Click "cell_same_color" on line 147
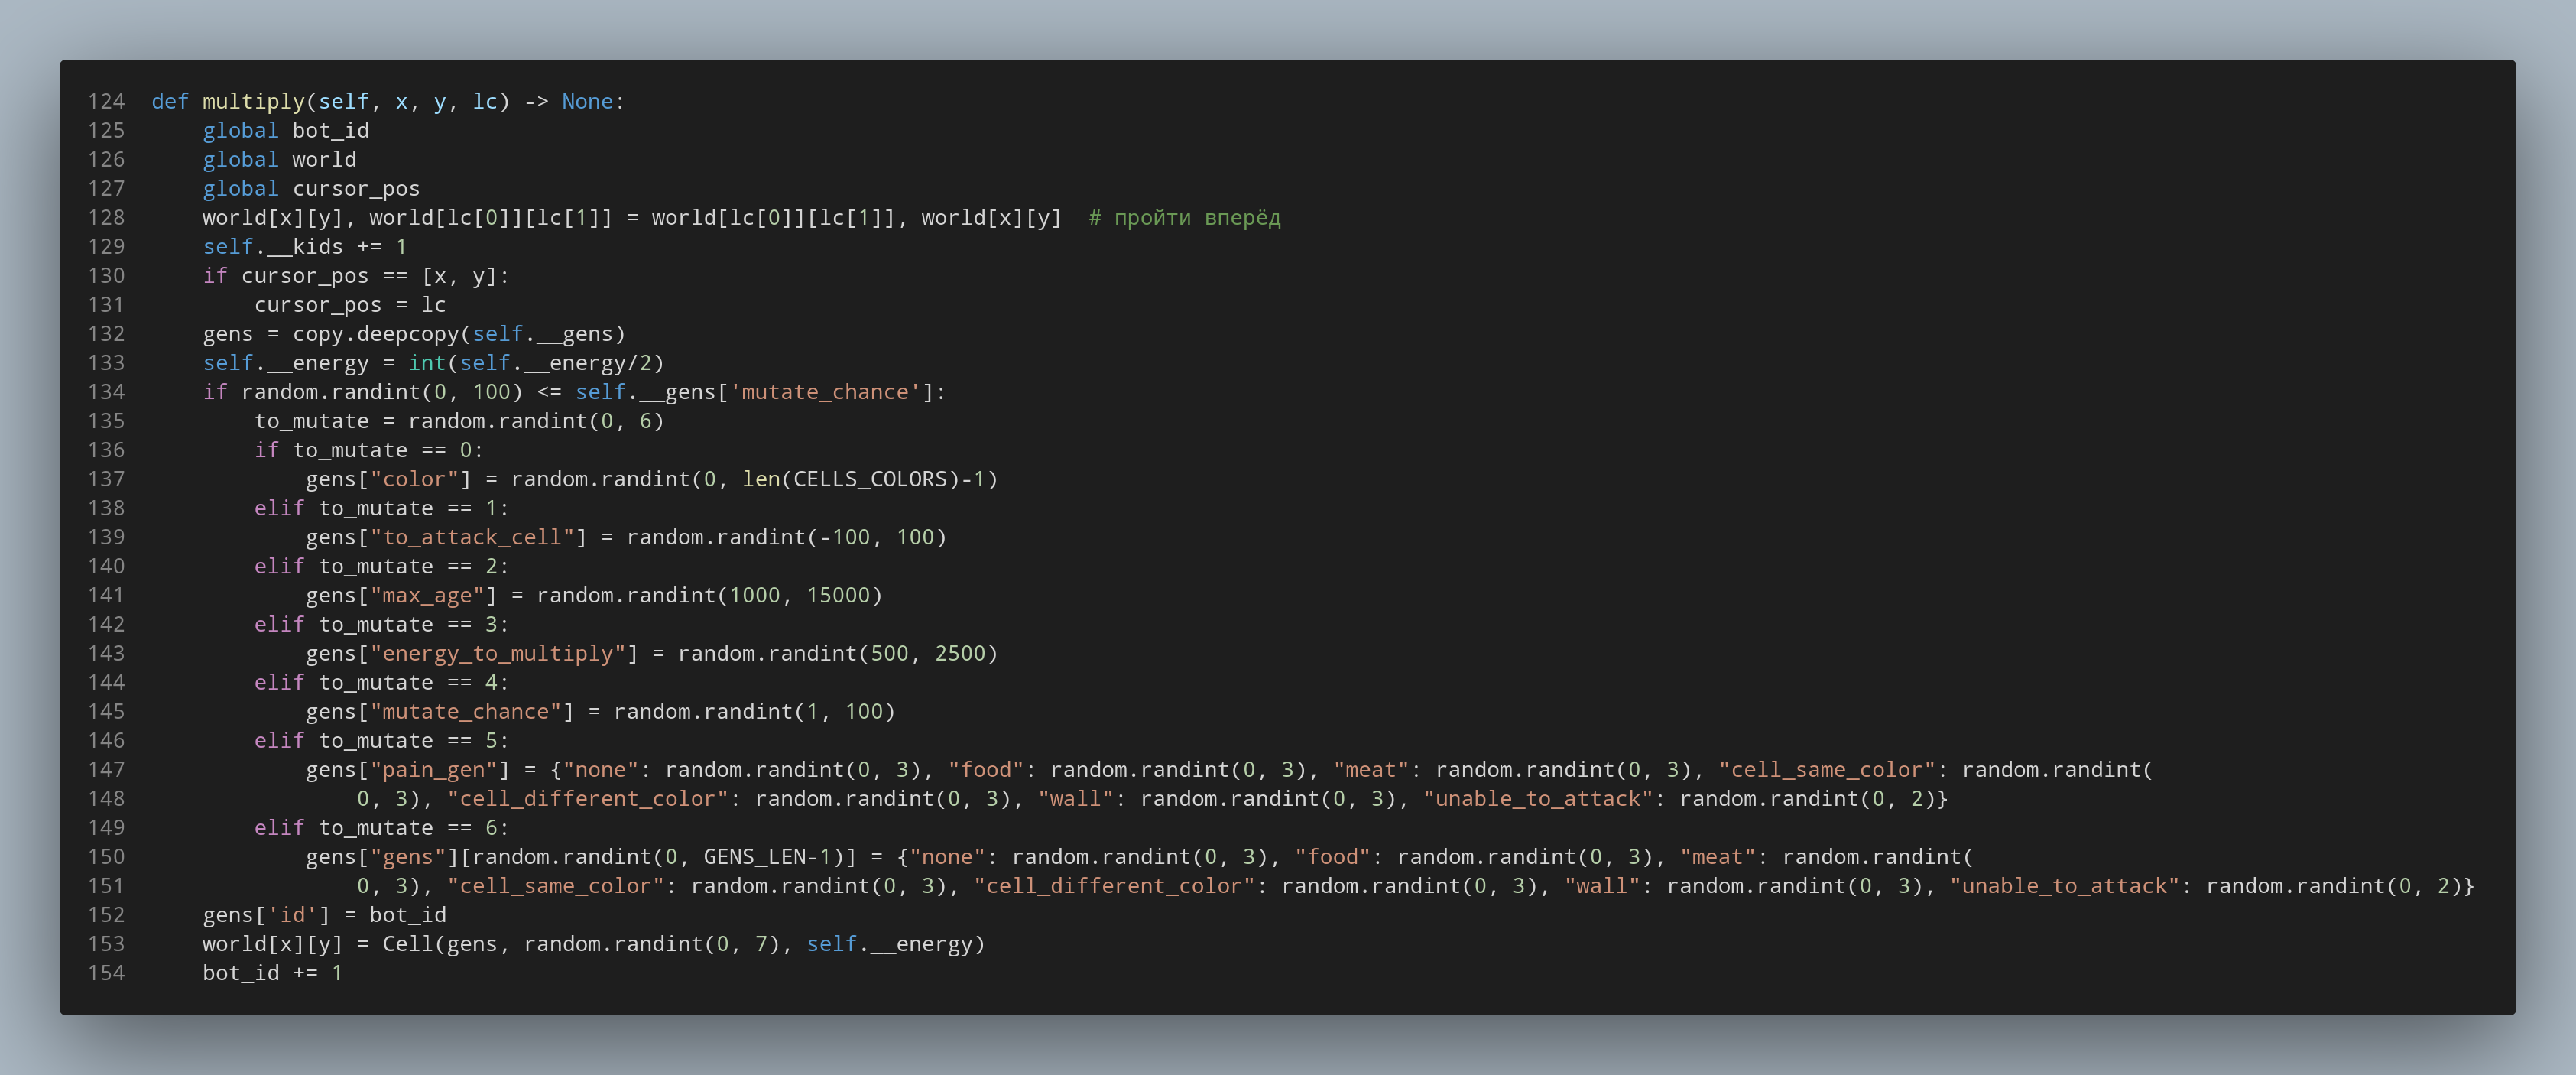 point(1827,770)
